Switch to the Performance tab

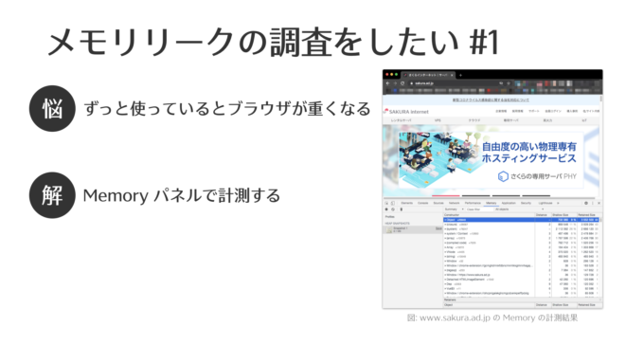[x=473, y=203]
